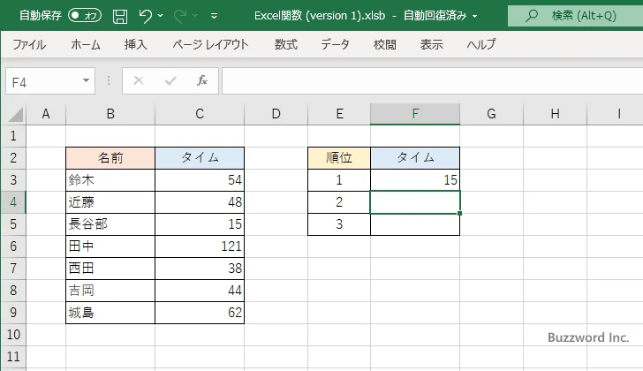The height and width of the screenshot is (371, 643).
Task: Click the タイム header cell in column C
Action: point(200,158)
